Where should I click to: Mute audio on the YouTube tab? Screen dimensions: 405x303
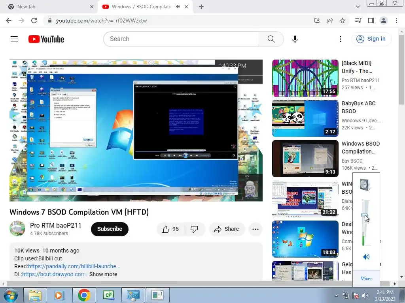(178, 7)
